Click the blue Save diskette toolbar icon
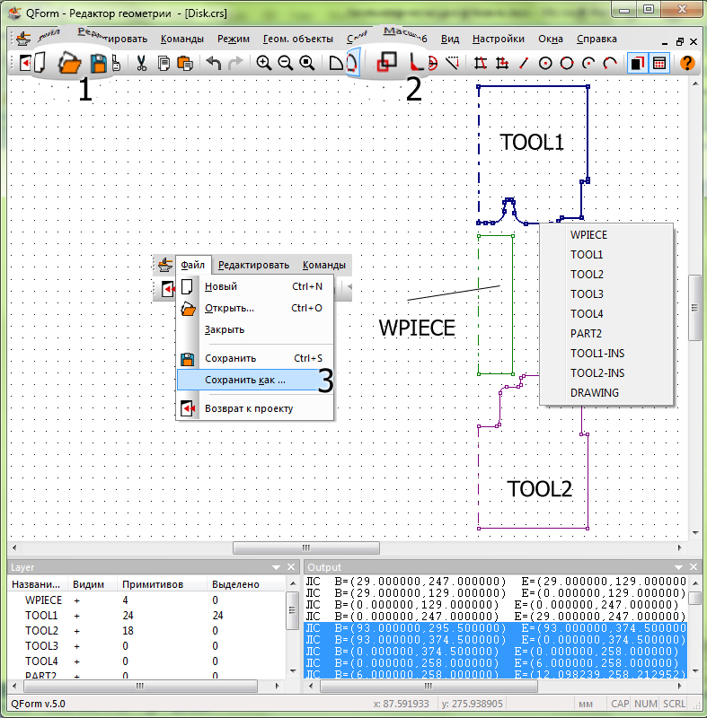 99,63
